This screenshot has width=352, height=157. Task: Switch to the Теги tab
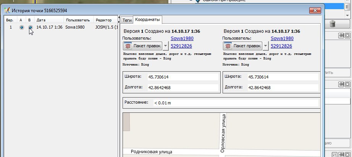[127, 20]
